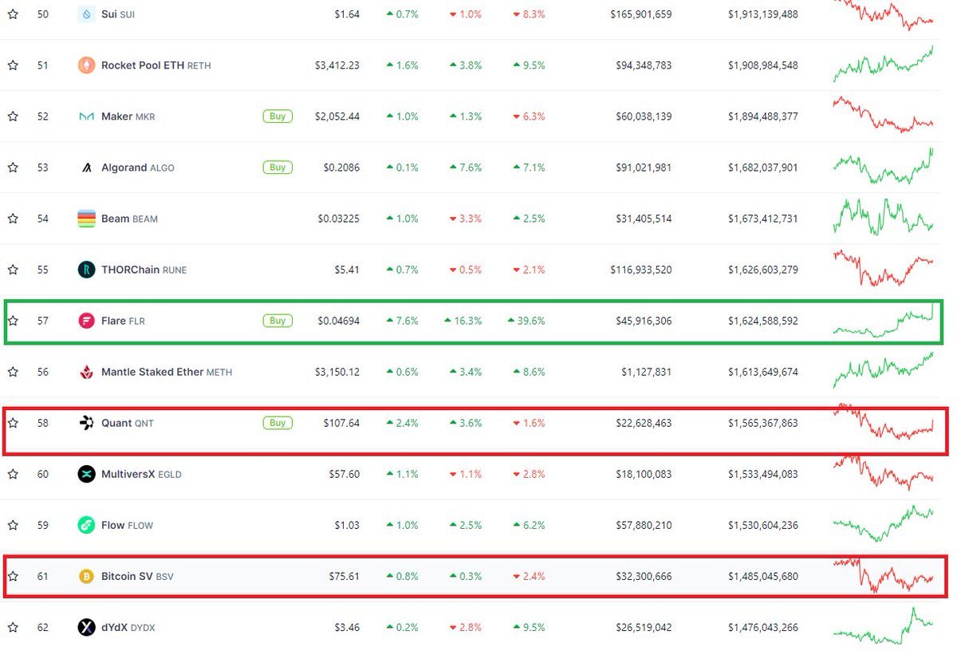Star Sui to add to watchlist
Image resolution: width=957 pixels, height=651 pixels.
(x=13, y=14)
